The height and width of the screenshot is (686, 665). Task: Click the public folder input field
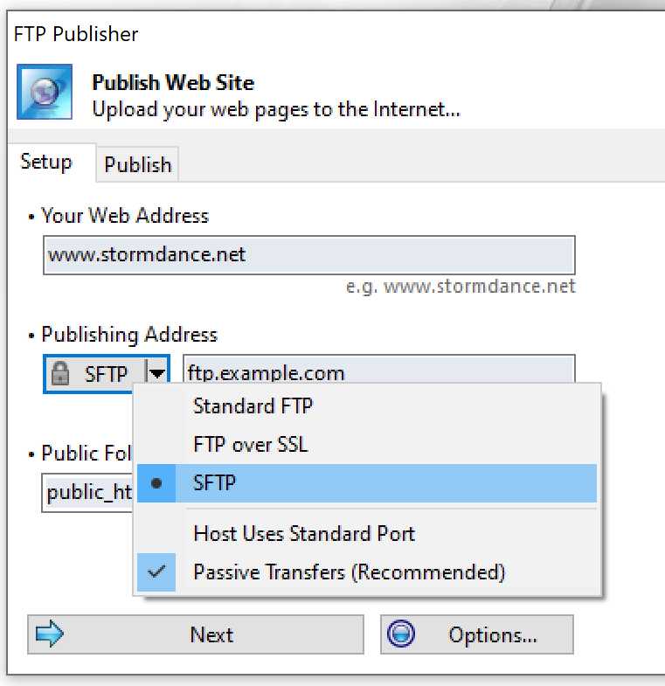[x=87, y=493]
